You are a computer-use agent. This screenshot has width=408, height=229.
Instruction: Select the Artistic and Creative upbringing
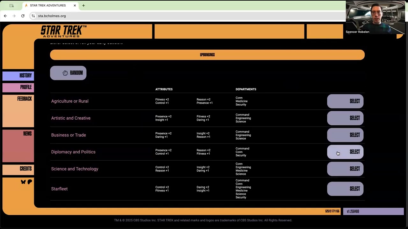click(345, 118)
